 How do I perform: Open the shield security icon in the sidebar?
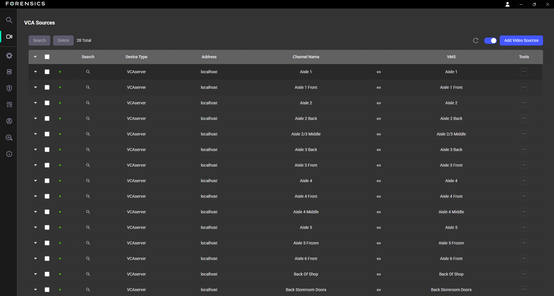click(x=9, y=88)
